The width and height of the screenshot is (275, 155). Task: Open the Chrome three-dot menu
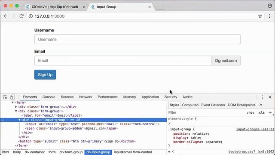pos(269,16)
